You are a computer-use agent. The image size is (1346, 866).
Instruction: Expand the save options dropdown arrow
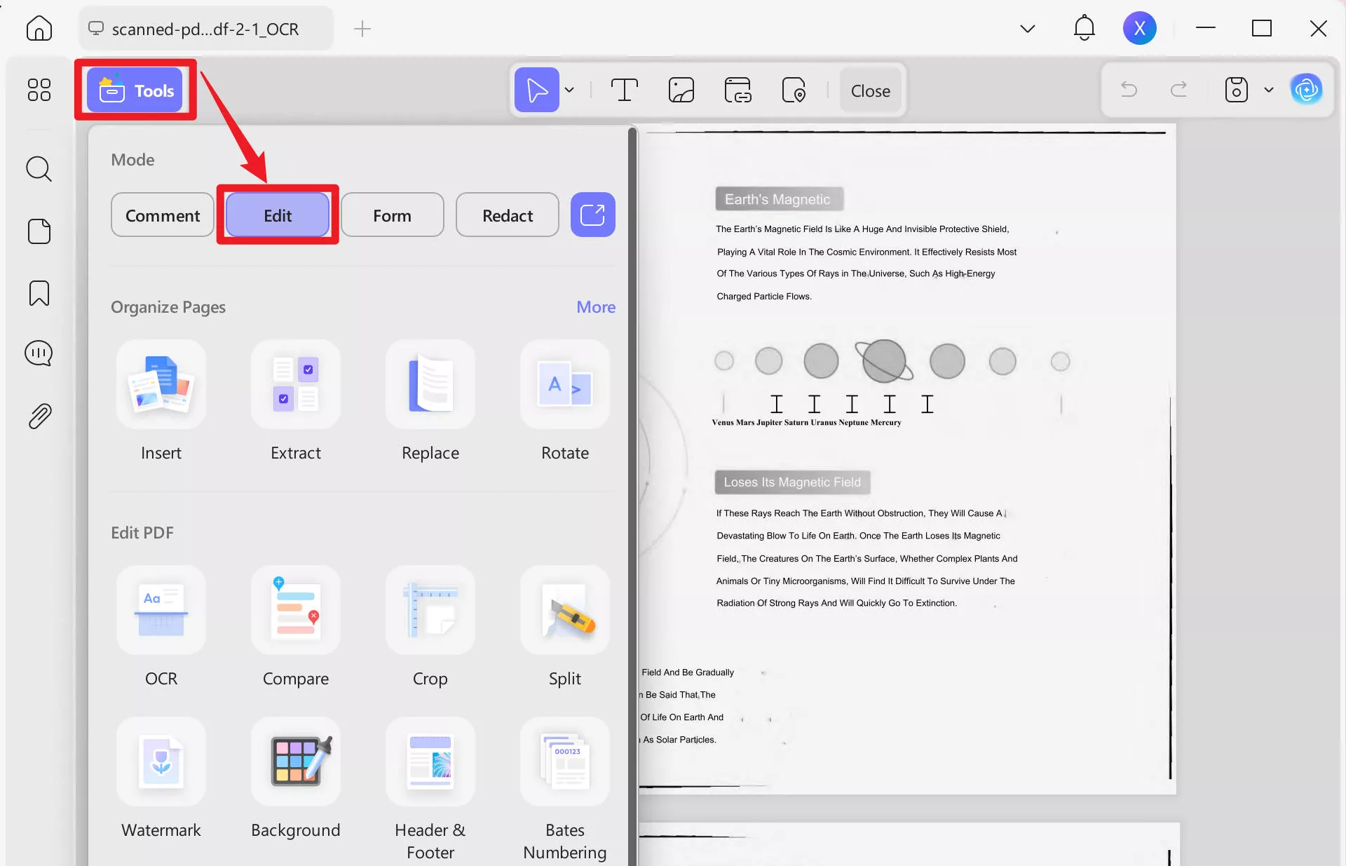tap(1268, 90)
